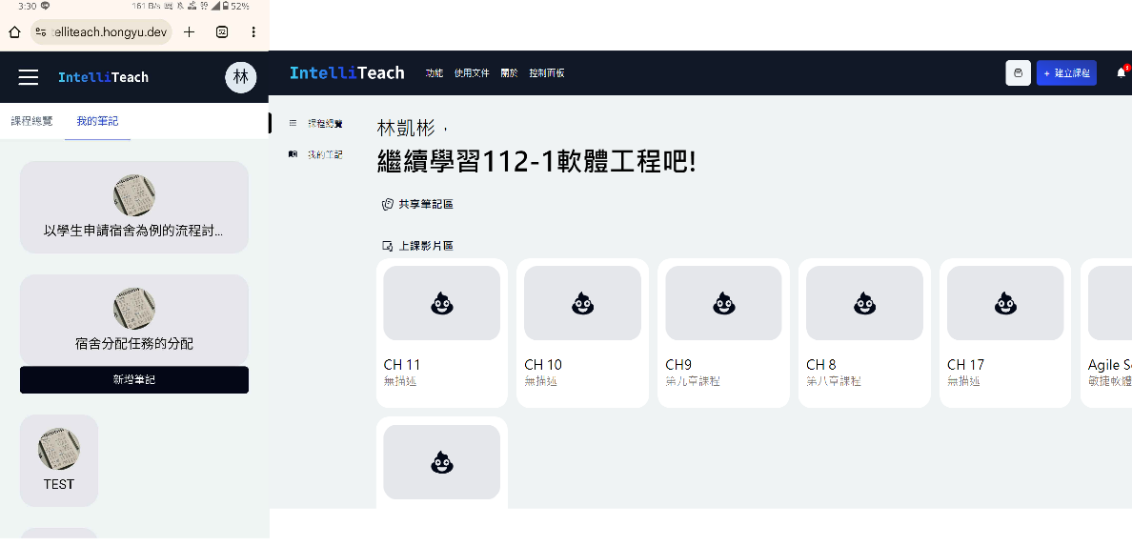
Task: Open the CH 10 course thumbnail
Action: [x=582, y=303]
